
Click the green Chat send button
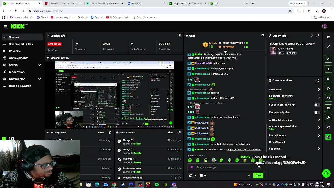click(258, 175)
